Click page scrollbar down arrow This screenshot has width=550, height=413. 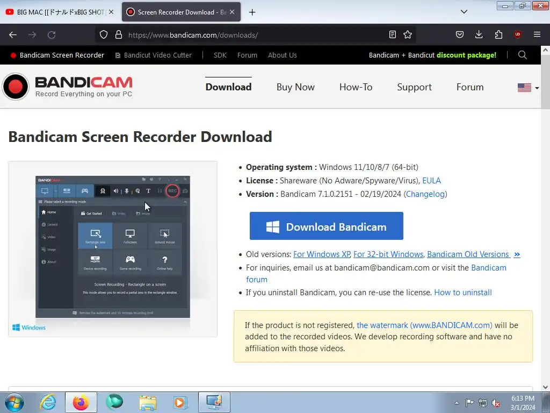546,387
